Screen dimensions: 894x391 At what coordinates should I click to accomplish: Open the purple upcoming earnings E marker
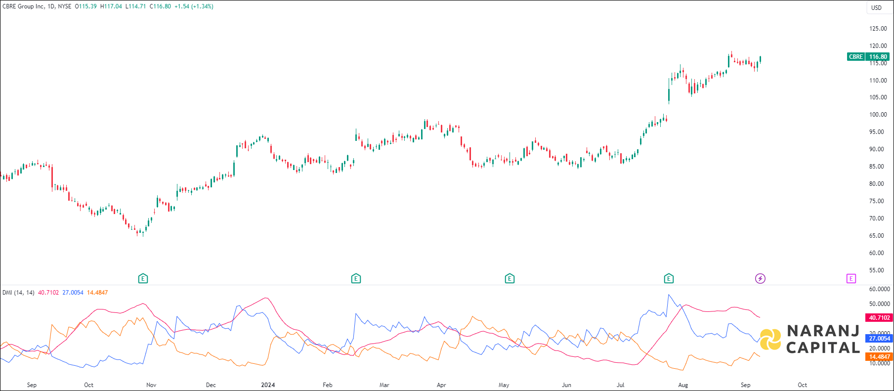(851, 279)
